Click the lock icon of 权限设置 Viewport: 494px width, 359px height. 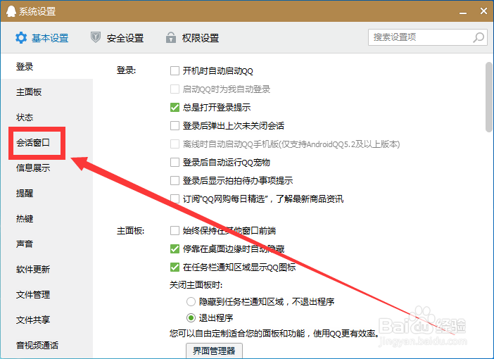click(171, 37)
